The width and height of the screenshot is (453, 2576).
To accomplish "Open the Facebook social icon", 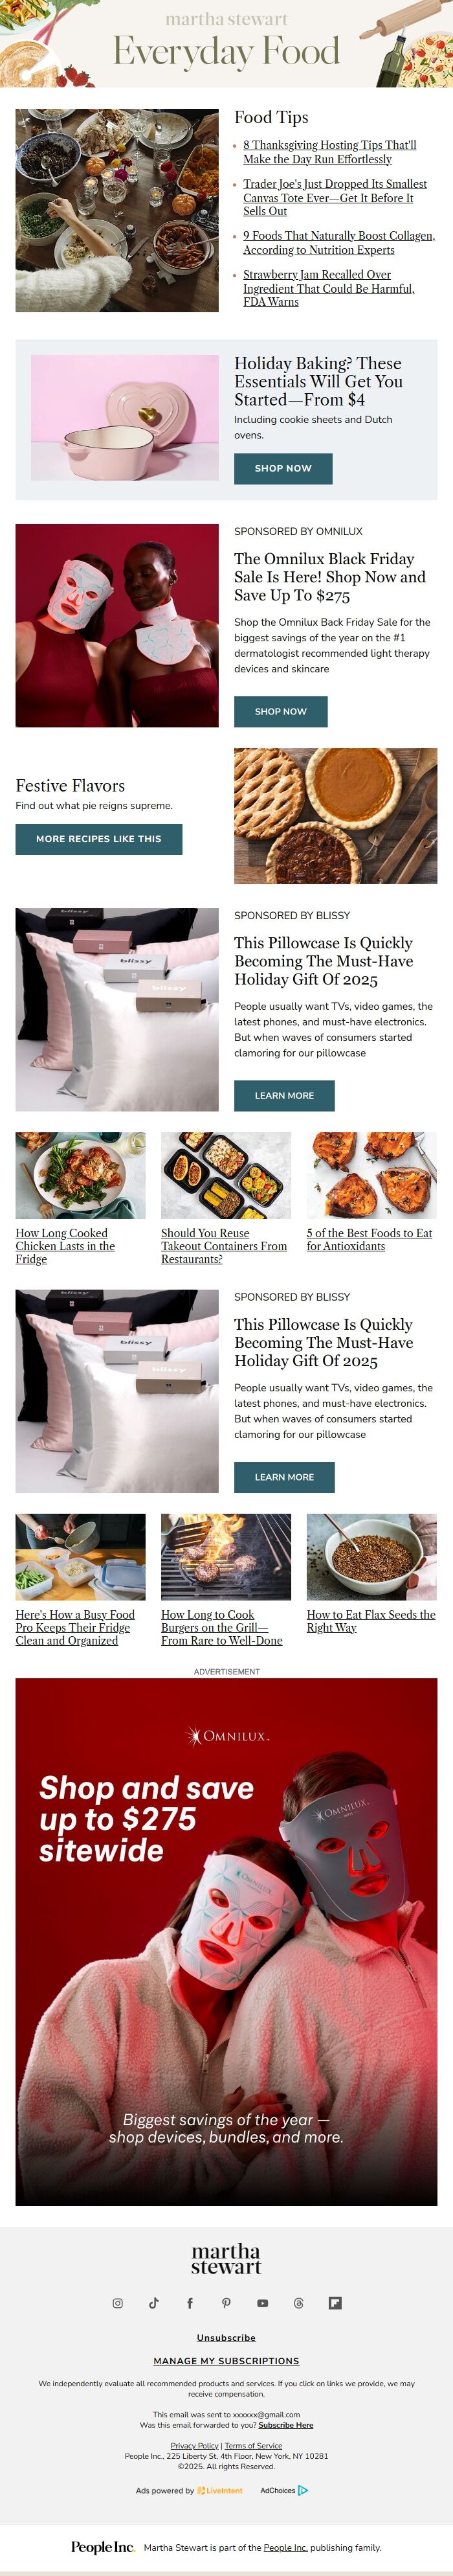I will (x=190, y=2303).
